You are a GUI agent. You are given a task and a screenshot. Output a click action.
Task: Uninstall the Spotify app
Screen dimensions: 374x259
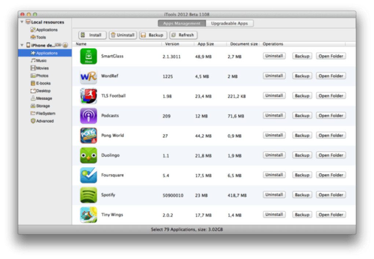[274, 195]
